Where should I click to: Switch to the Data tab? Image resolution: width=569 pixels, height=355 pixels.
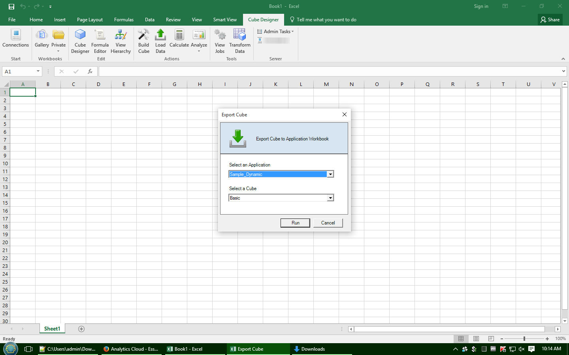point(149,20)
